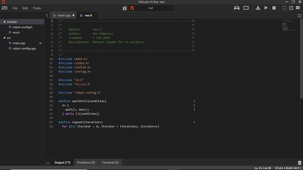Image resolution: width=303 pixels, height=170 pixels.
Task: Click '1 Feb 2019' created date comment
Action: point(101,38)
